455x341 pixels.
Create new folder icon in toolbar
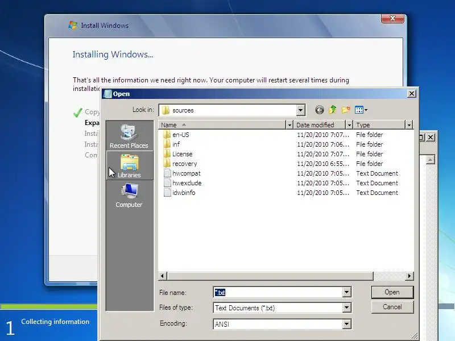[346, 110]
